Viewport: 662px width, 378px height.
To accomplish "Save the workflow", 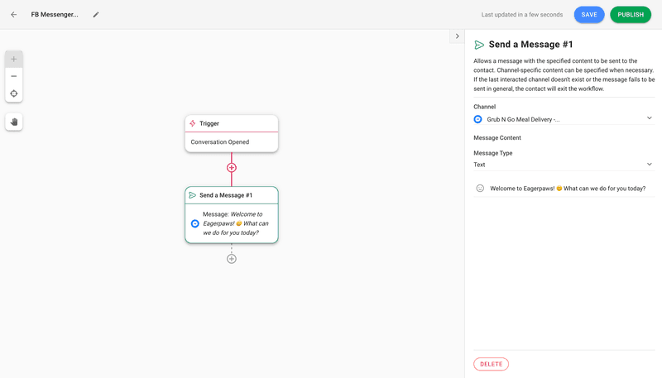I will (x=589, y=15).
